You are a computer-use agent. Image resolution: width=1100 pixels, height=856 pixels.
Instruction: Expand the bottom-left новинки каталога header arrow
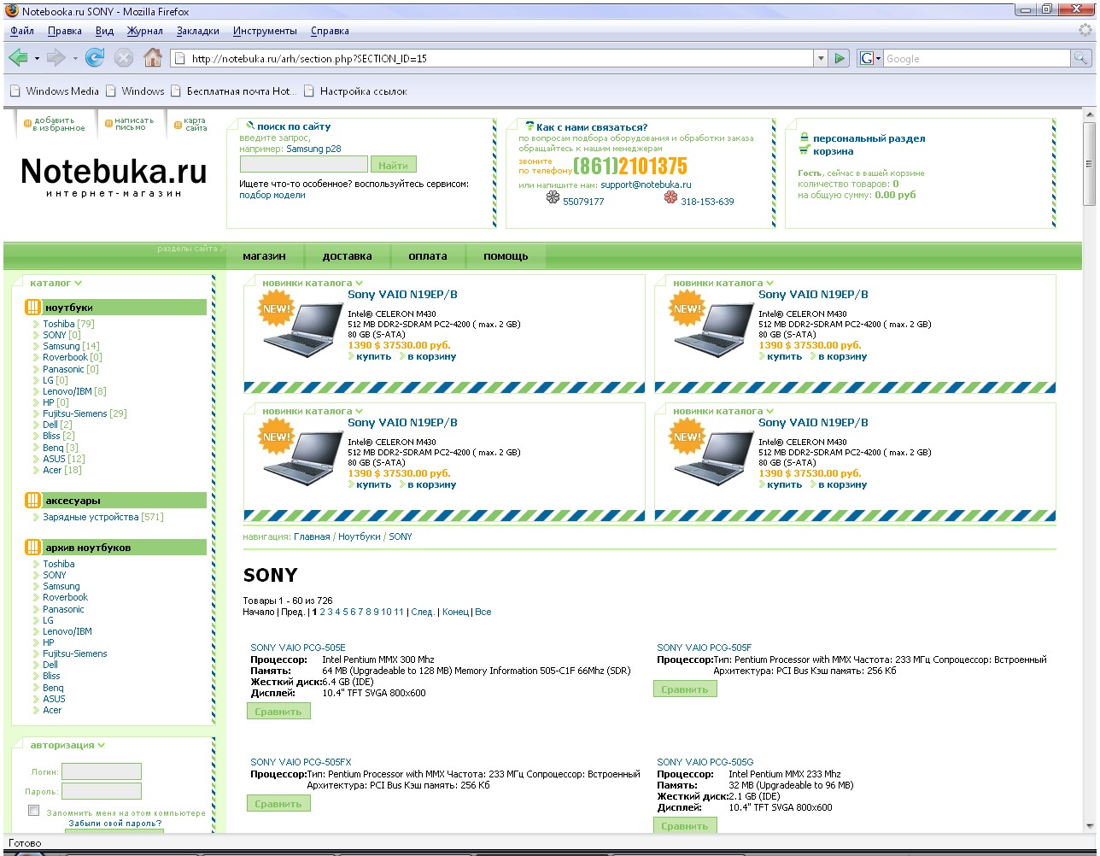[360, 411]
